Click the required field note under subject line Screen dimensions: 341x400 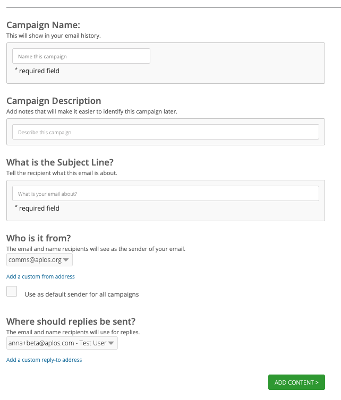tap(37, 208)
